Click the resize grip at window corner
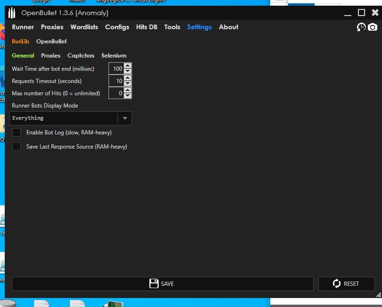 (x=378, y=294)
